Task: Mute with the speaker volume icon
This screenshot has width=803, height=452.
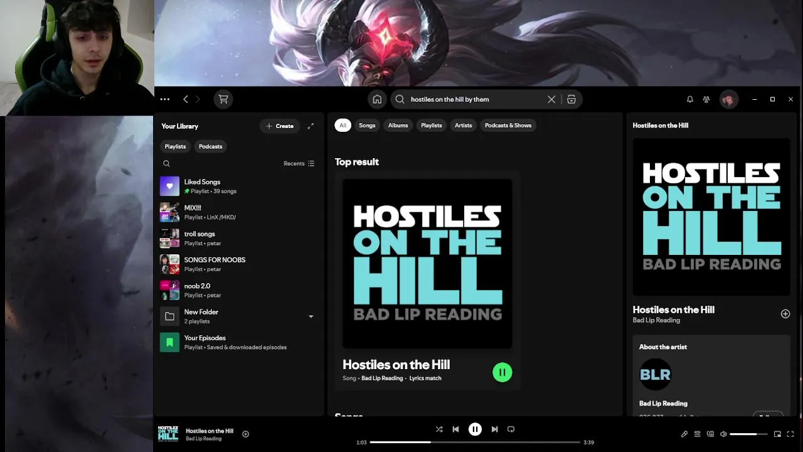Action: click(x=723, y=434)
